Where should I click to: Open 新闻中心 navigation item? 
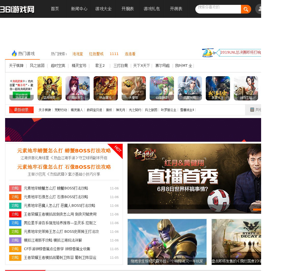point(79,9)
